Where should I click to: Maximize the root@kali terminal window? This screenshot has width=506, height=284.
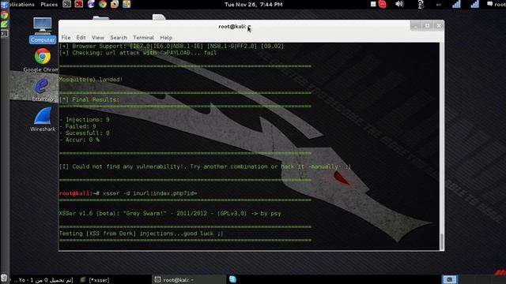click(x=427, y=26)
